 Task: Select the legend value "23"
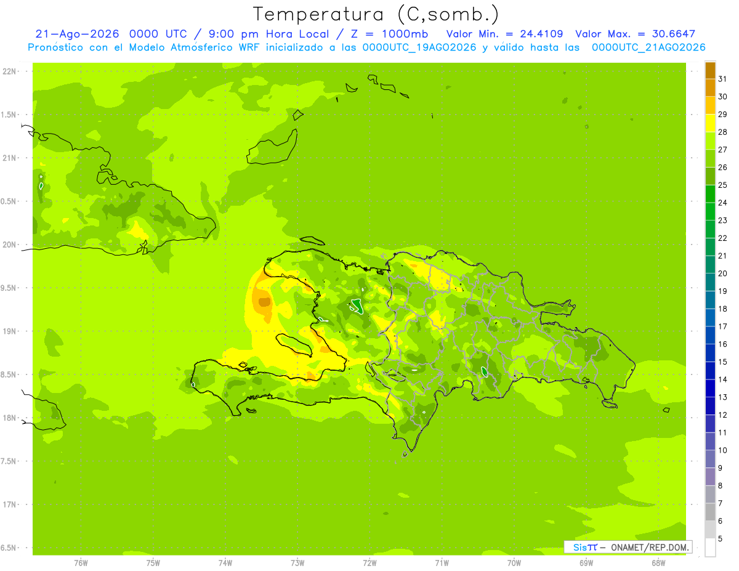pos(722,221)
